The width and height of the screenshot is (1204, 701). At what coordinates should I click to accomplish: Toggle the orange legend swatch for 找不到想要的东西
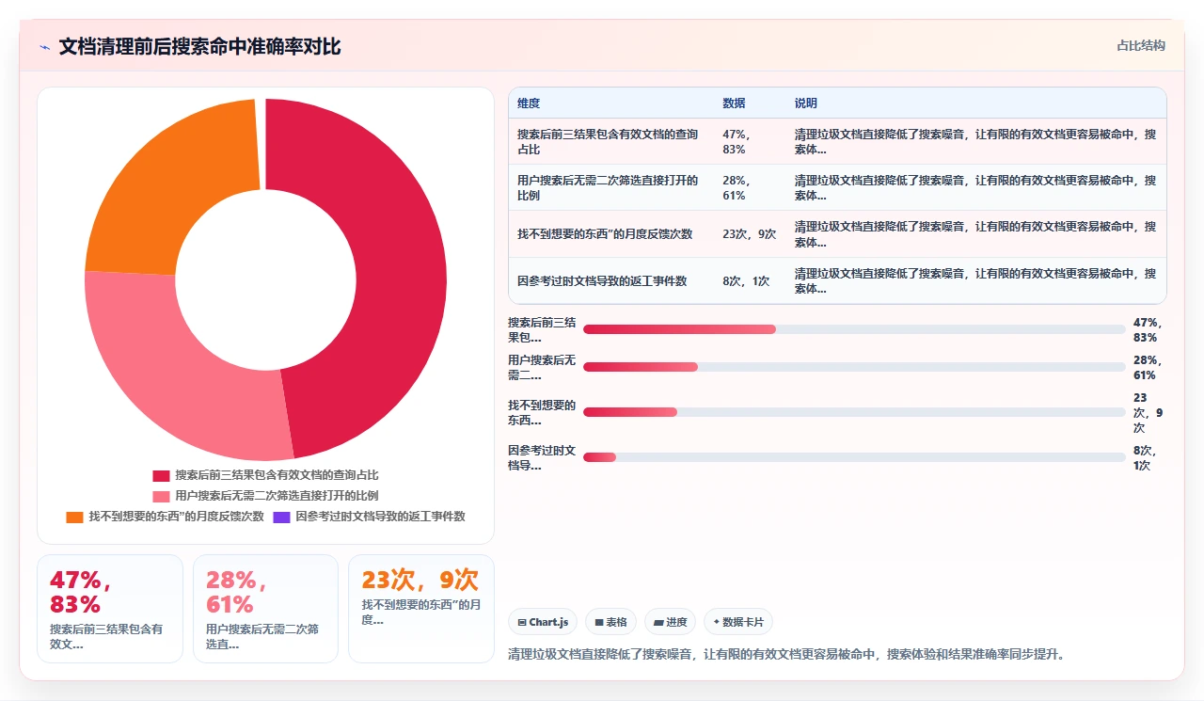[x=74, y=517]
